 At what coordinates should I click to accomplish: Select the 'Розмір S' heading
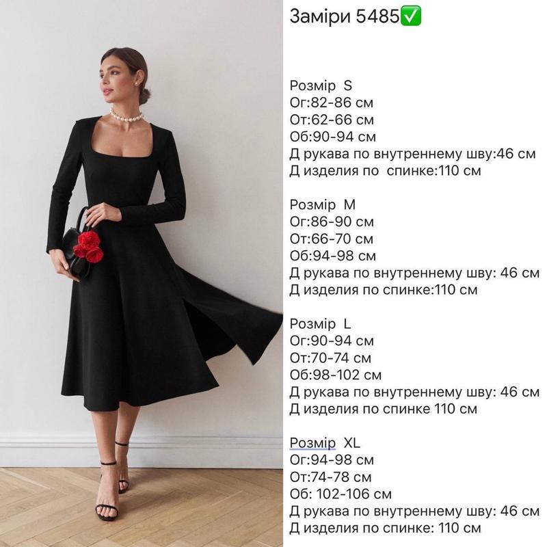point(321,85)
